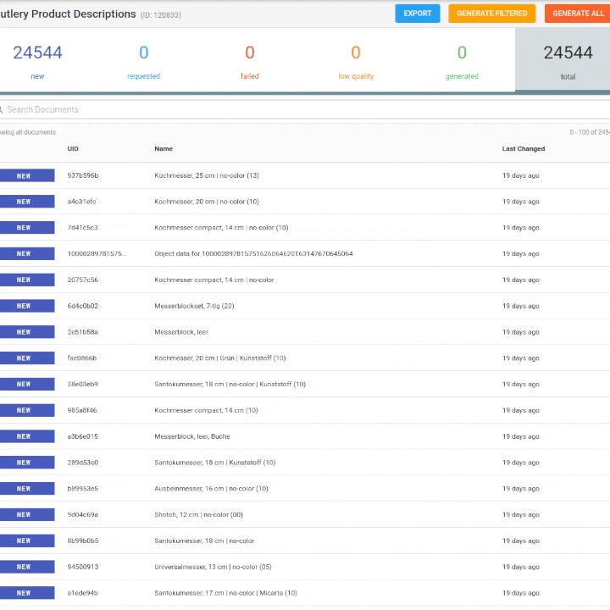The height and width of the screenshot is (610, 610).
Task: Select UID 10000289781575...
Action: pyautogui.click(x=97, y=253)
